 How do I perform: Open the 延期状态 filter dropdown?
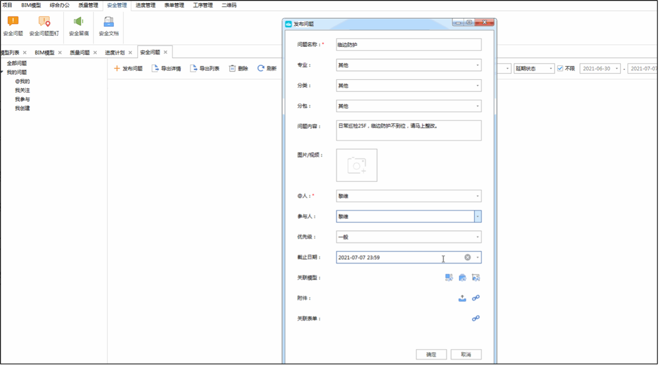pyautogui.click(x=534, y=68)
